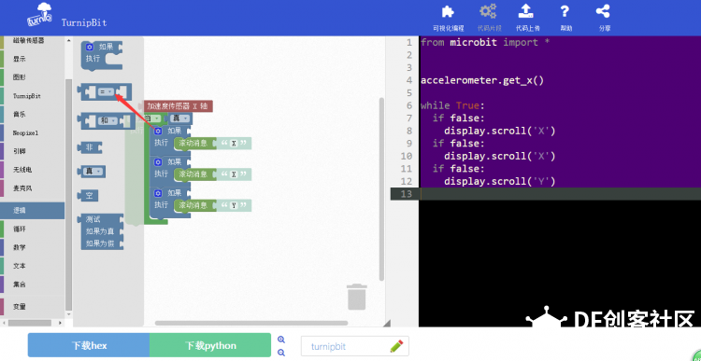Select the 引脚 category

[32, 151]
